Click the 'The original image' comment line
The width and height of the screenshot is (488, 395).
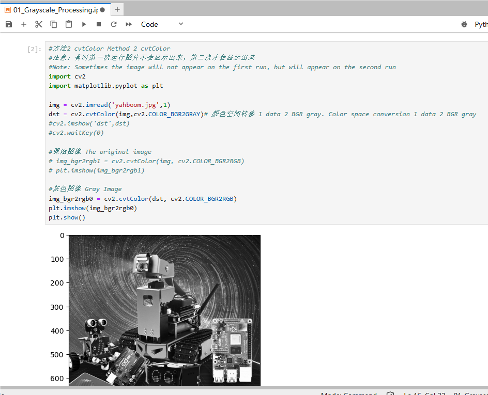point(100,152)
